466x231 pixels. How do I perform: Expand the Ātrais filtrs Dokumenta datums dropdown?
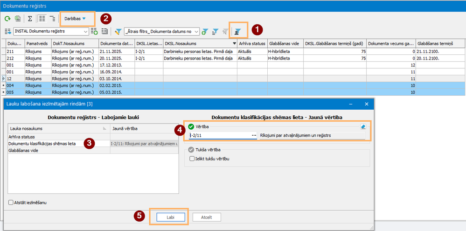pos(197,31)
